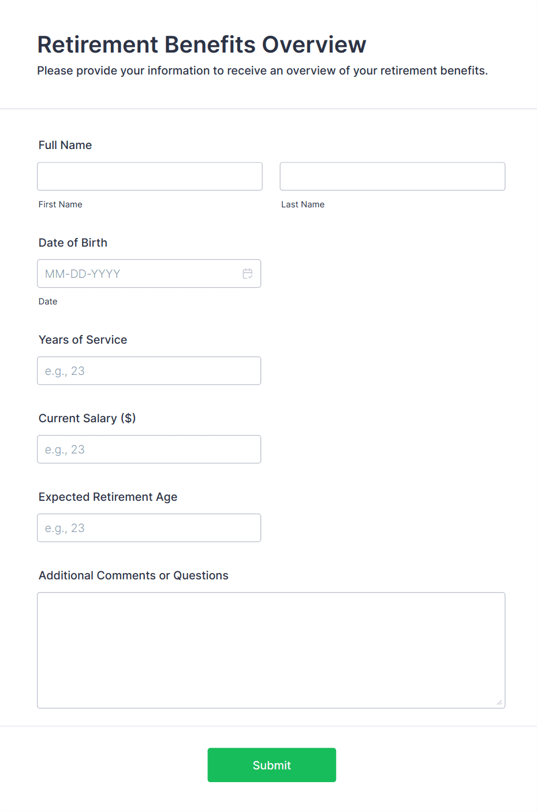Focus the Last Name input box

click(392, 177)
